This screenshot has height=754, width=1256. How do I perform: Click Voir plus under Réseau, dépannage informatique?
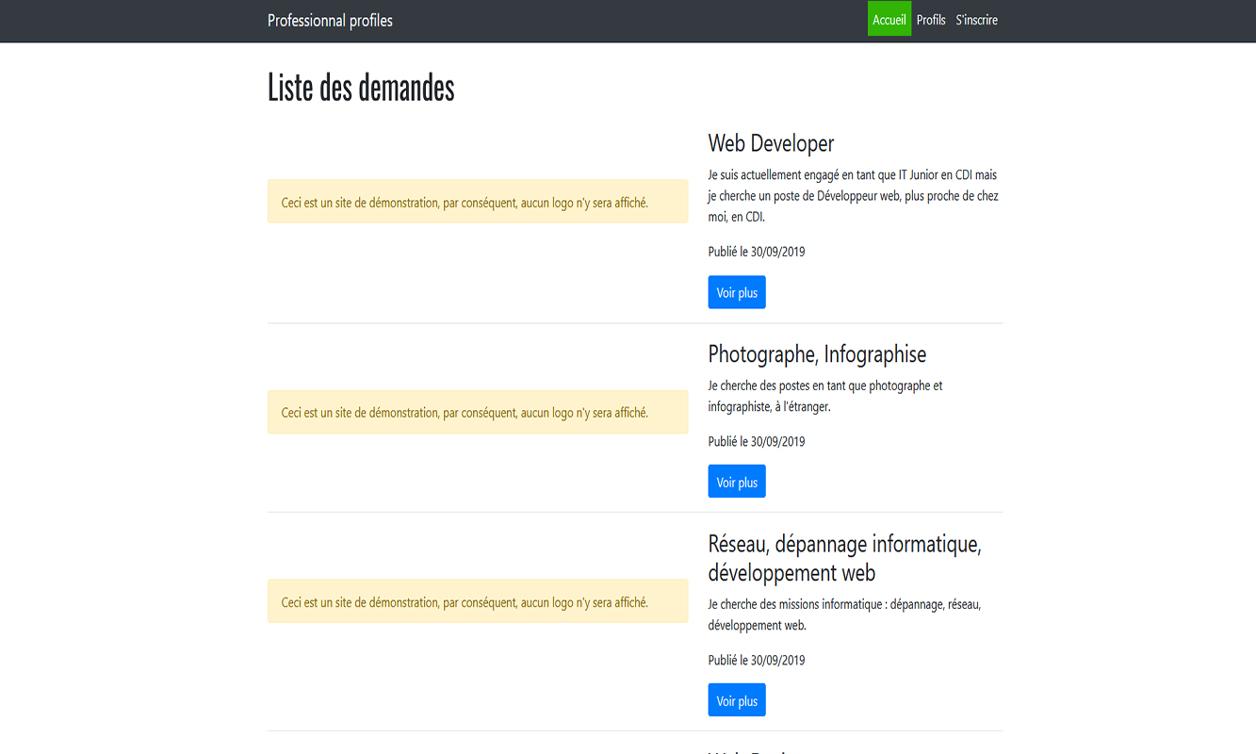[x=736, y=699]
